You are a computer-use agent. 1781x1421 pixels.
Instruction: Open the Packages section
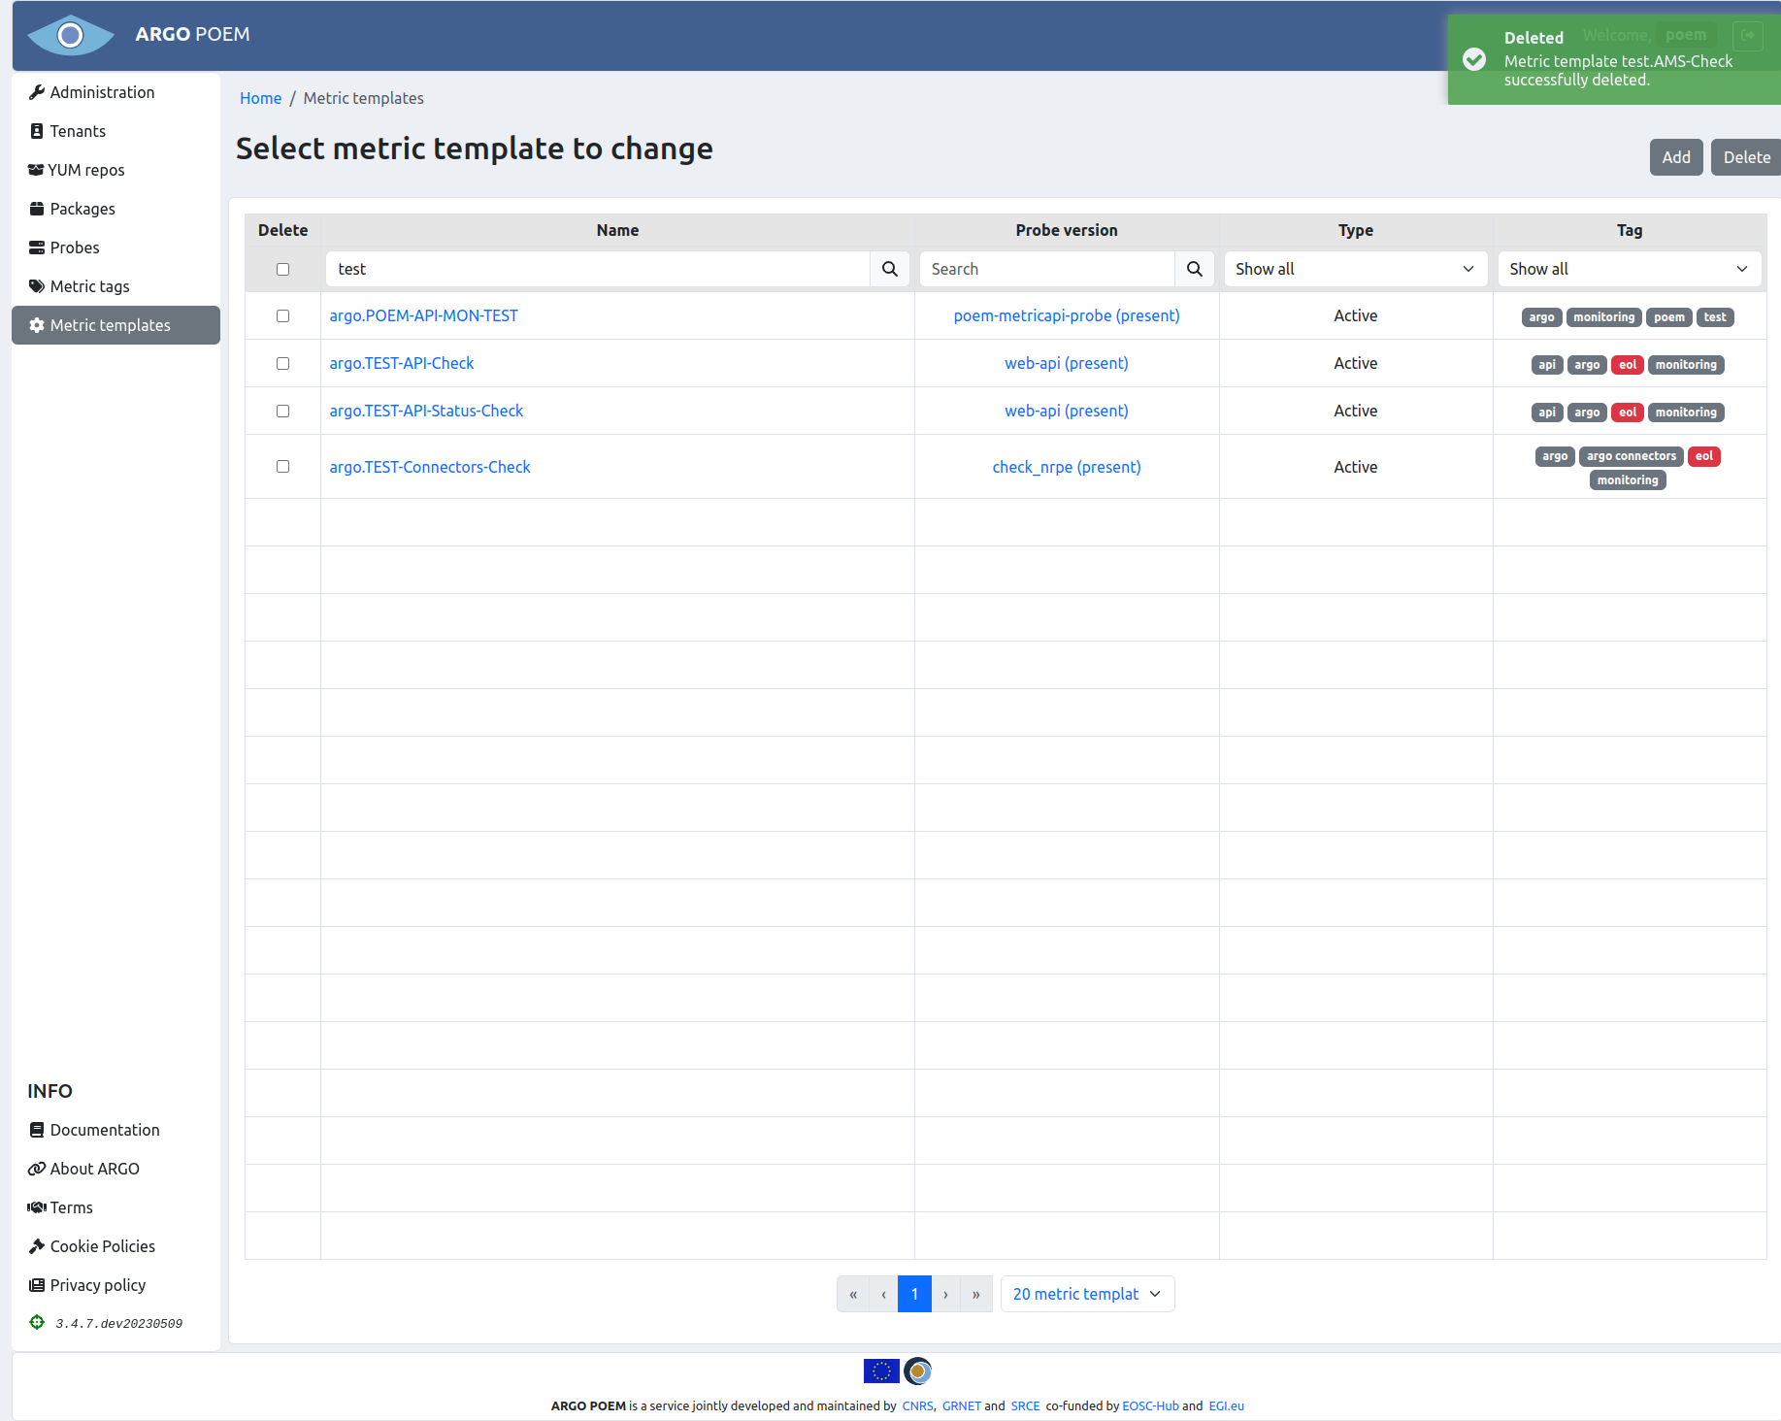click(82, 209)
